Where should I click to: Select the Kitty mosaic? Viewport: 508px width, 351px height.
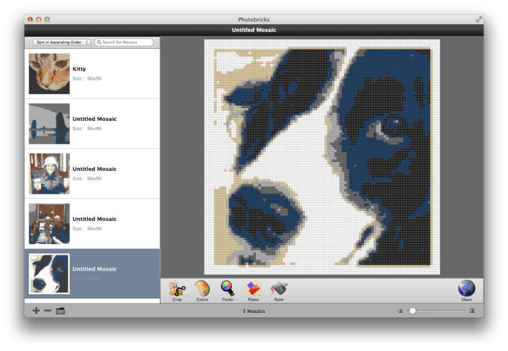click(x=91, y=73)
